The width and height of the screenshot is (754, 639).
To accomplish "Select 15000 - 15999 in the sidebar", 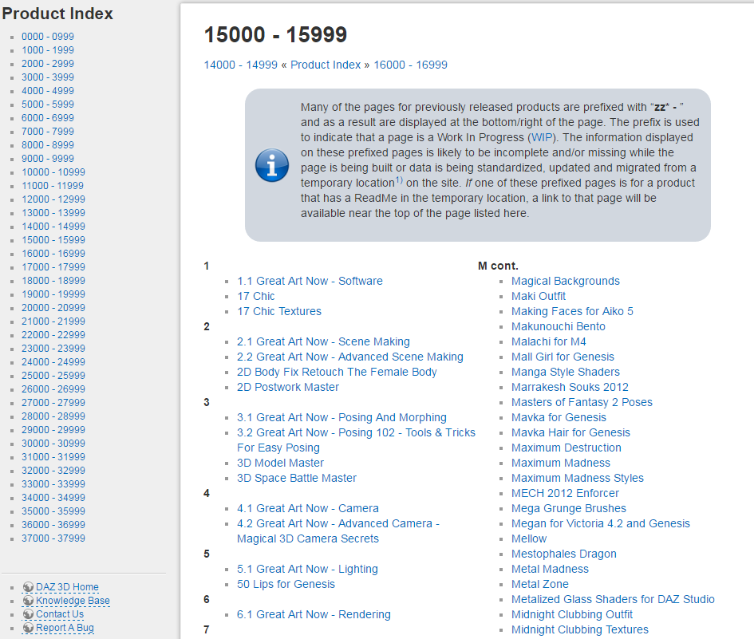I will point(53,240).
